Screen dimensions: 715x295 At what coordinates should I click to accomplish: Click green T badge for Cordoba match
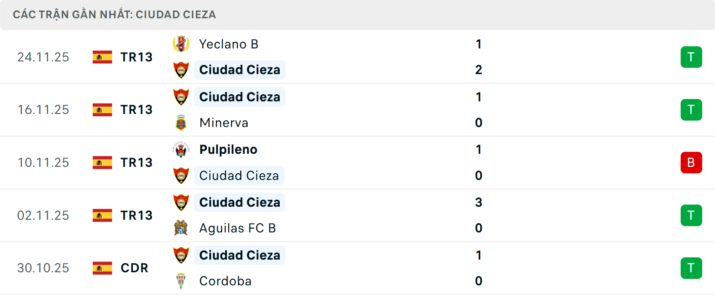(691, 268)
